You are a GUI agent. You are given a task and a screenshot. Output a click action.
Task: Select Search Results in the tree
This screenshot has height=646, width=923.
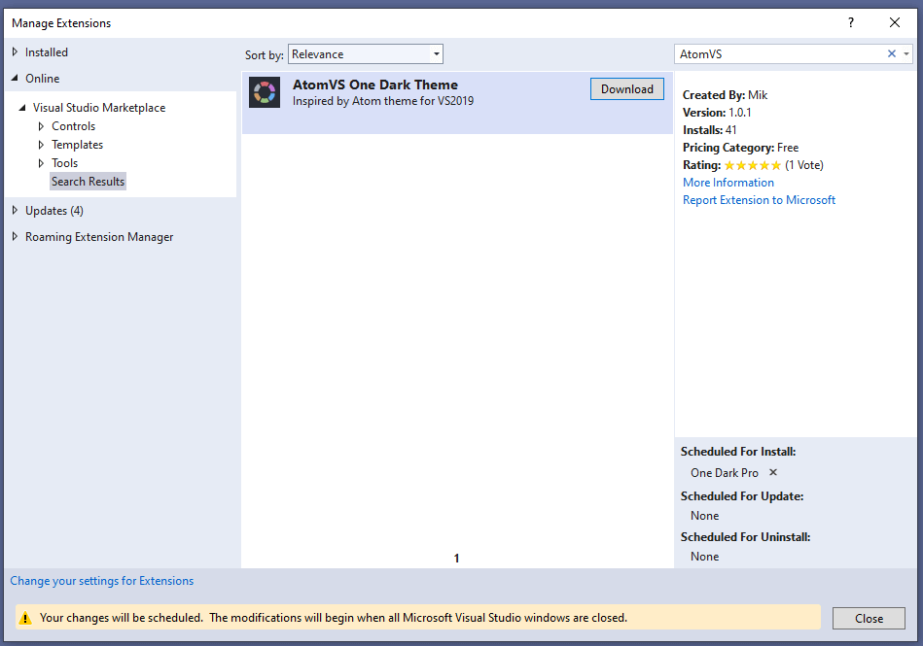click(88, 182)
